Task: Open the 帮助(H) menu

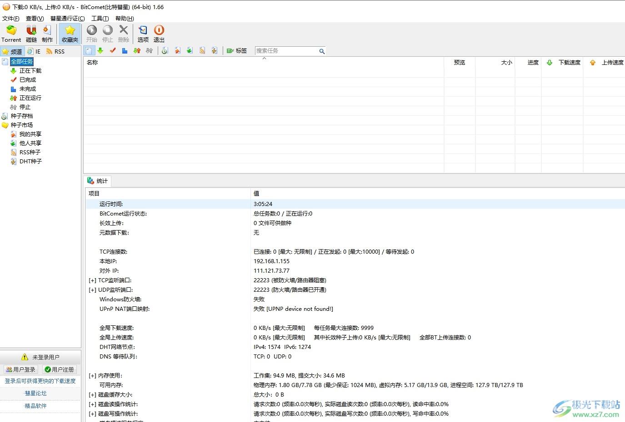Action: point(125,19)
